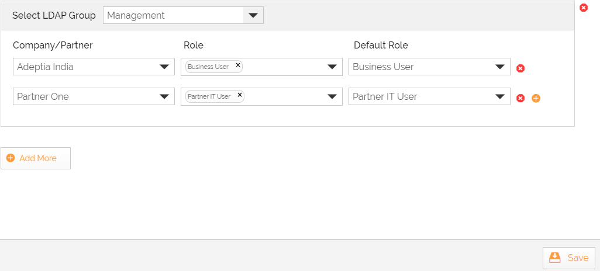Add a row after Partner One
This screenshot has width=600, height=271.
point(536,98)
